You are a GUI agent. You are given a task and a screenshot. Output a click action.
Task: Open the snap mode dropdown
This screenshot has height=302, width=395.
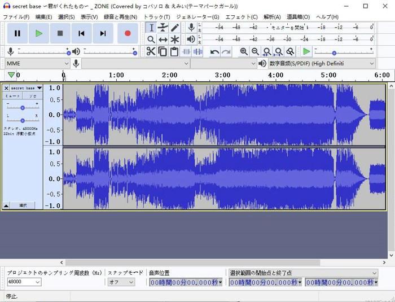click(121, 282)
